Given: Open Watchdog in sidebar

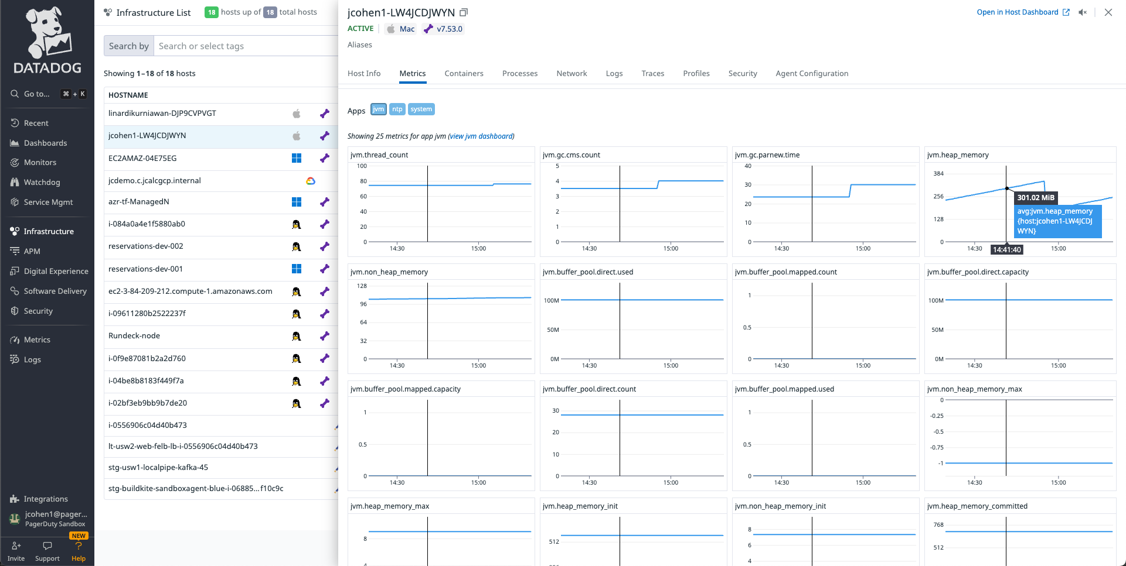Looking at the screenshot, I should (x=42, y=182).
